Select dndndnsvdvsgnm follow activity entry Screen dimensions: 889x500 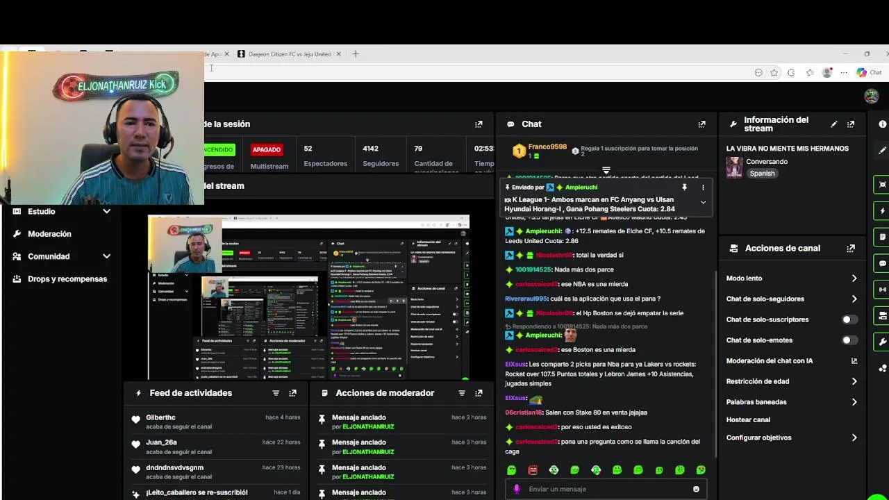(215, 472)
